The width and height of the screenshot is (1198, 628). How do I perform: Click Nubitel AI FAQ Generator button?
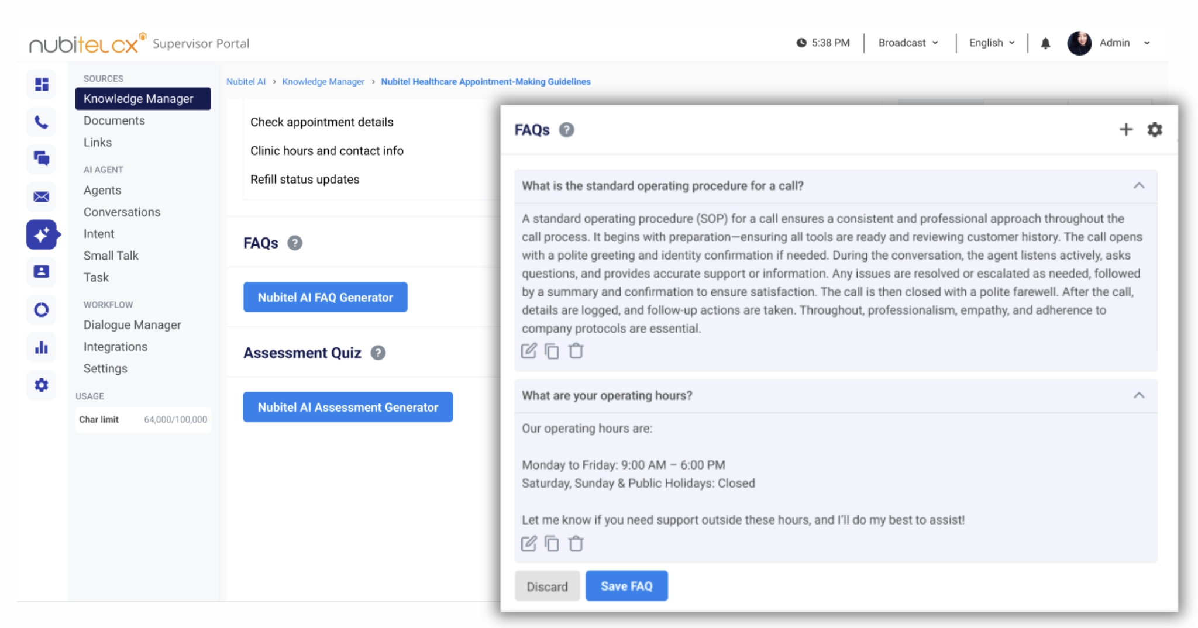click(325, 297)
